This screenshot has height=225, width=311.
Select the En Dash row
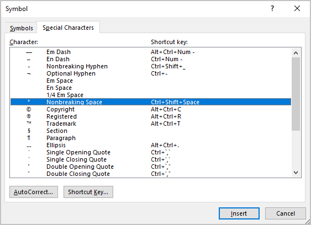tap(151, 59)
